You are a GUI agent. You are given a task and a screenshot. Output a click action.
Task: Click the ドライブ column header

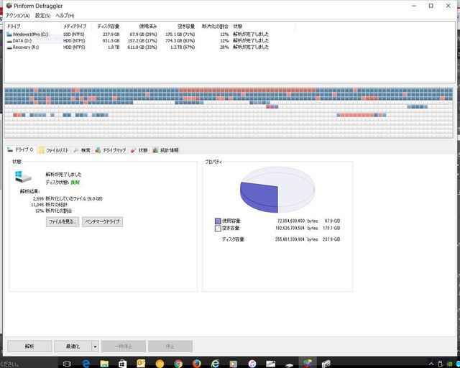[x=33, y=27]
